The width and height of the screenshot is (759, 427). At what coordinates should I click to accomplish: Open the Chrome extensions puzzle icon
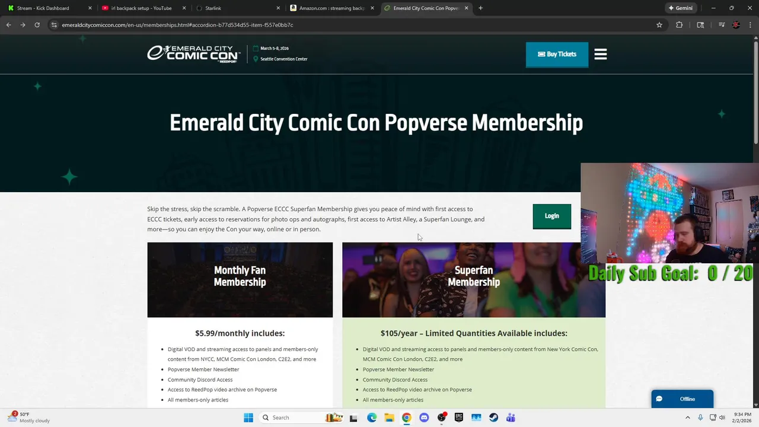pos(679,25)
